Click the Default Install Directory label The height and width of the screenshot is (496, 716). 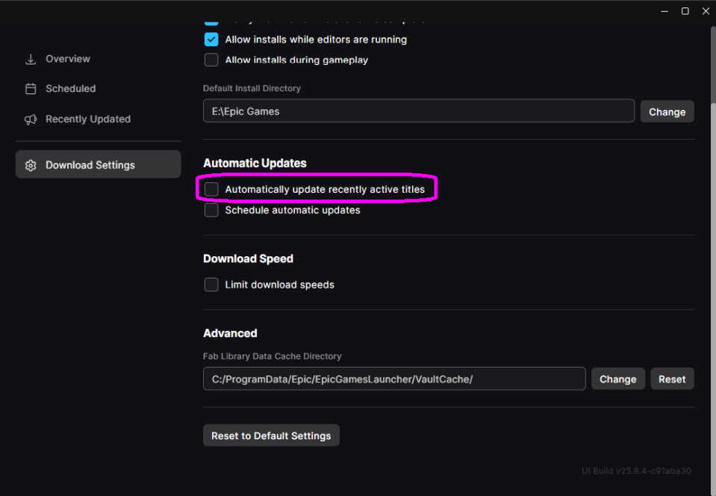pos(252,88)
